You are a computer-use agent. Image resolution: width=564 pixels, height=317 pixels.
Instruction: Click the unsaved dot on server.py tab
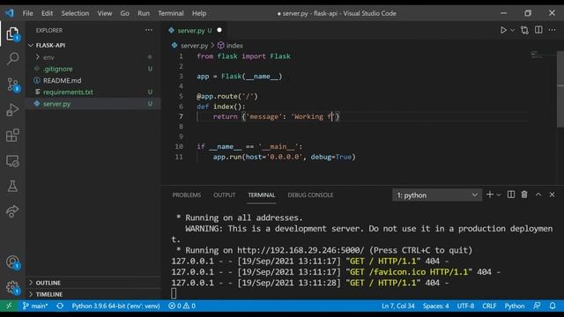[x=219, y=30]
